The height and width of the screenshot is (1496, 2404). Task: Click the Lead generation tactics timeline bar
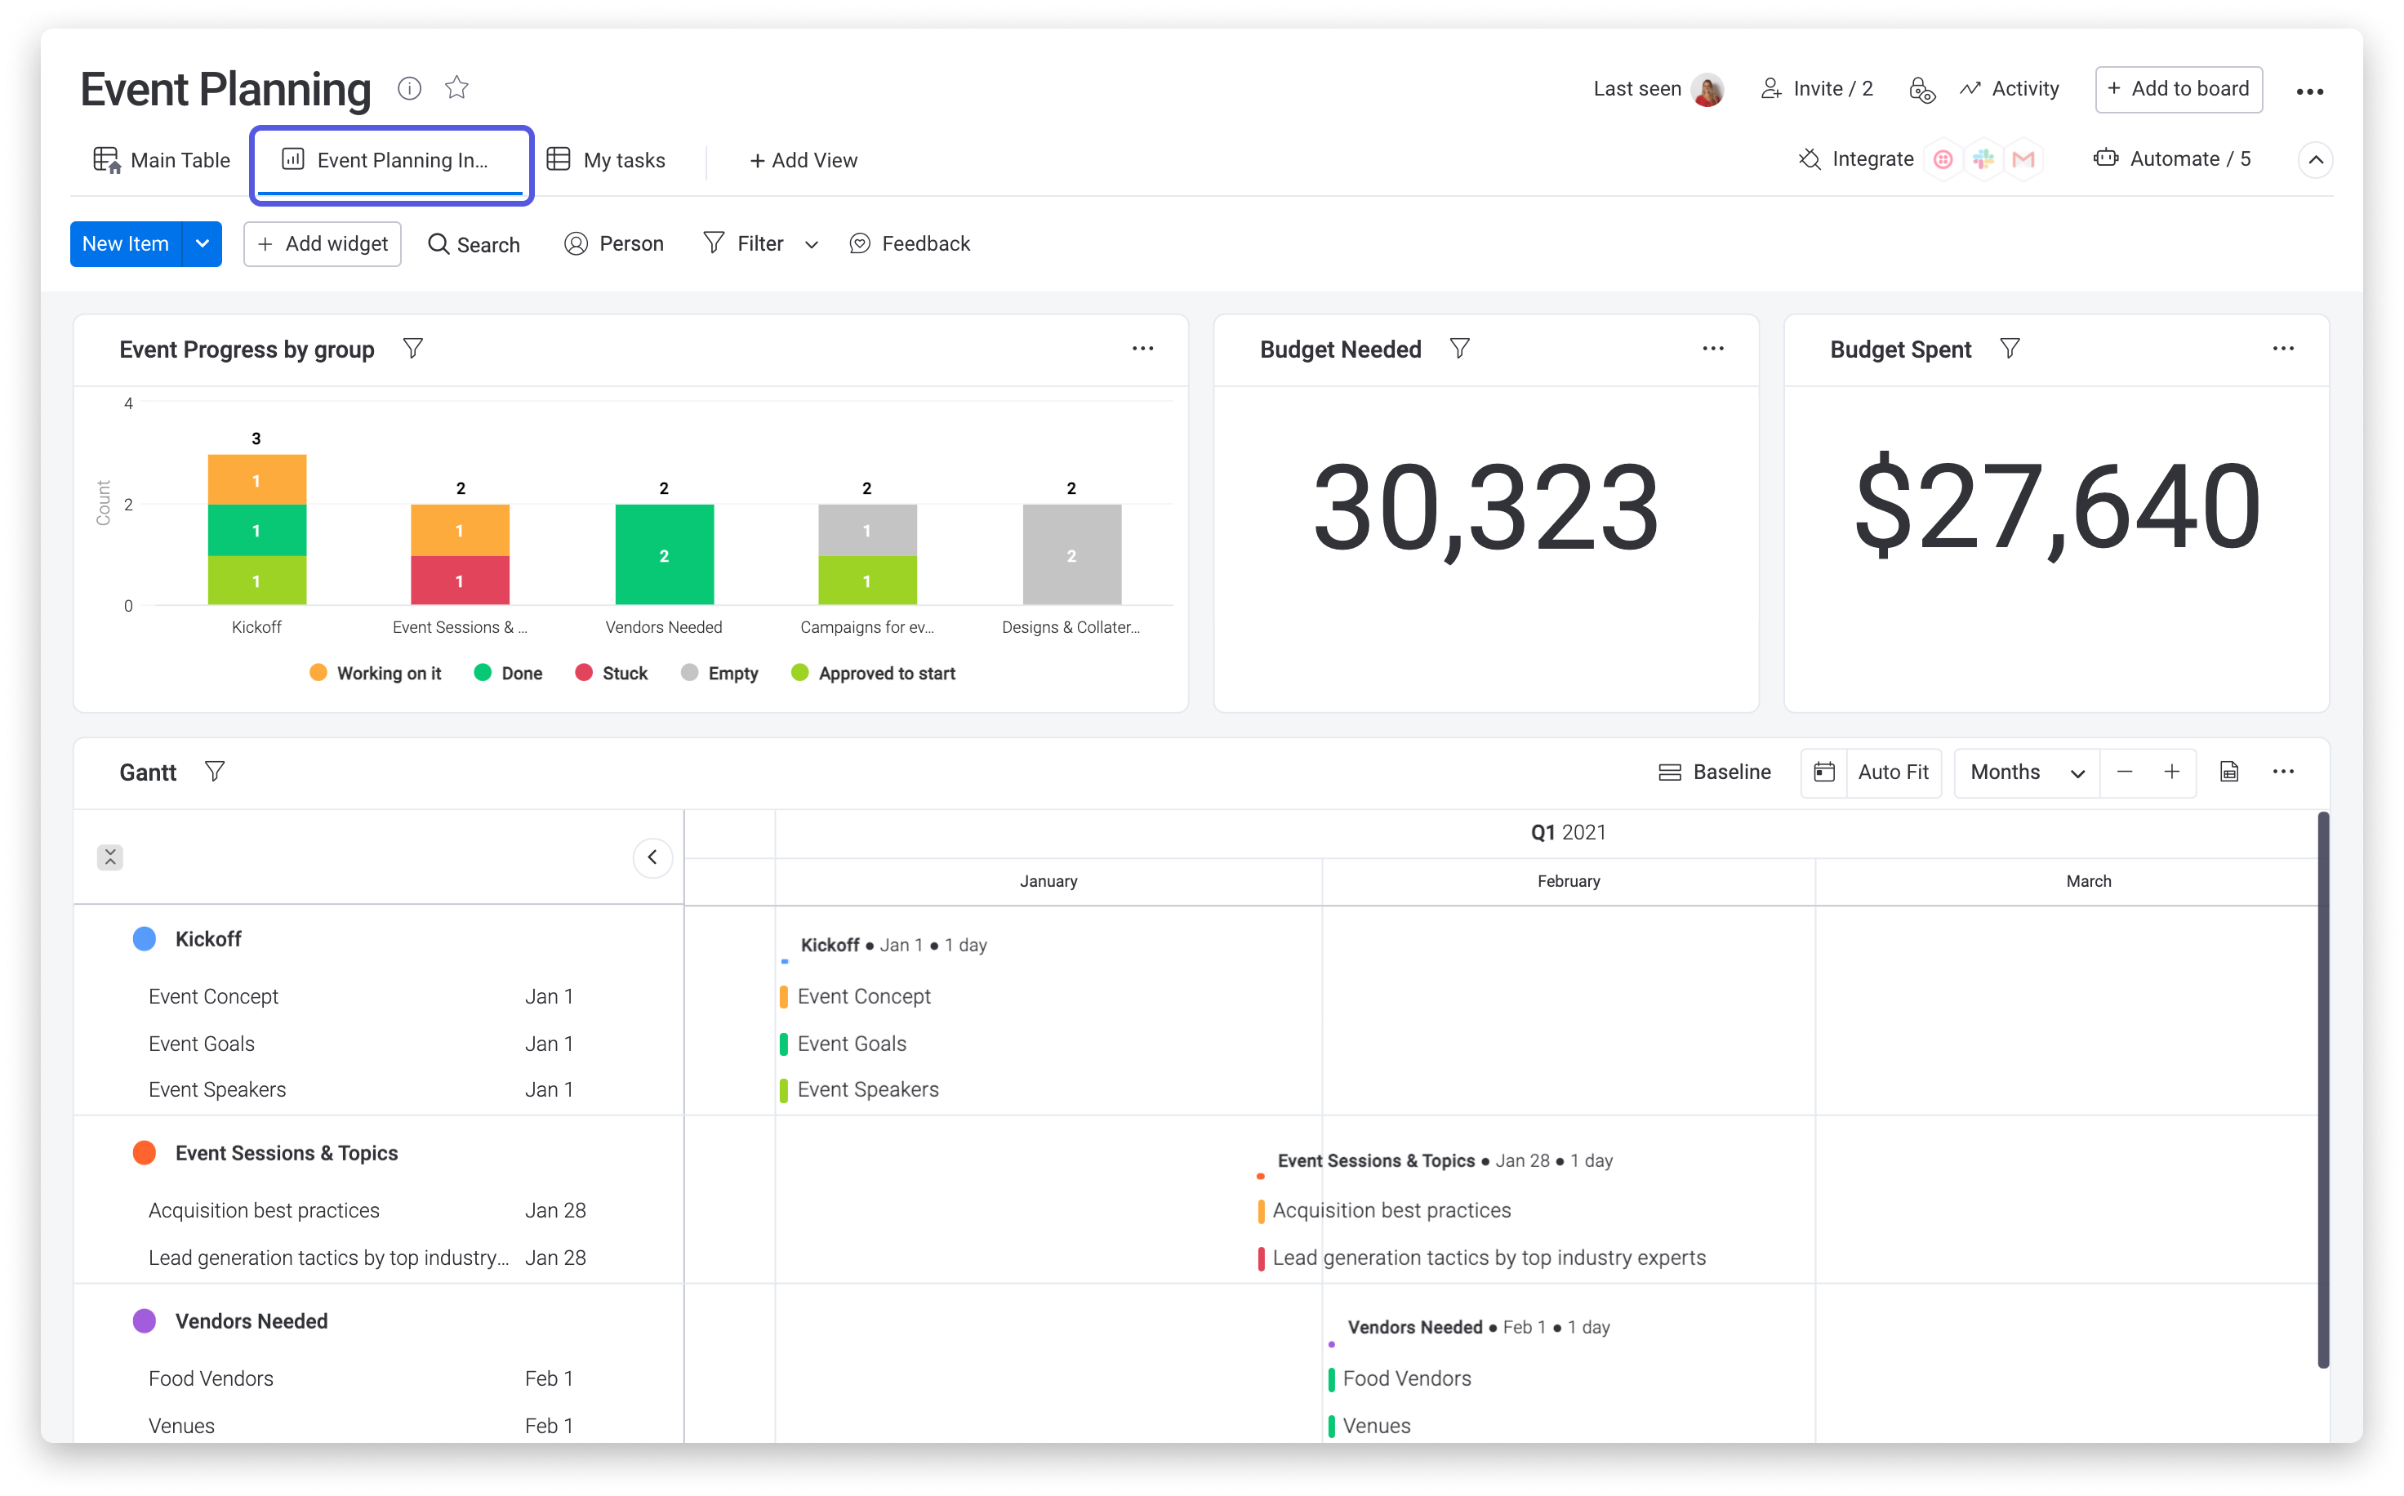(x=1260, y=1258)
